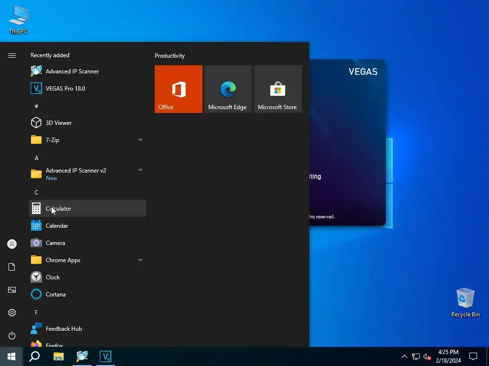Open the Microsoft Edge tile
Screen dimensions: 489x366
tap(228, 89)
